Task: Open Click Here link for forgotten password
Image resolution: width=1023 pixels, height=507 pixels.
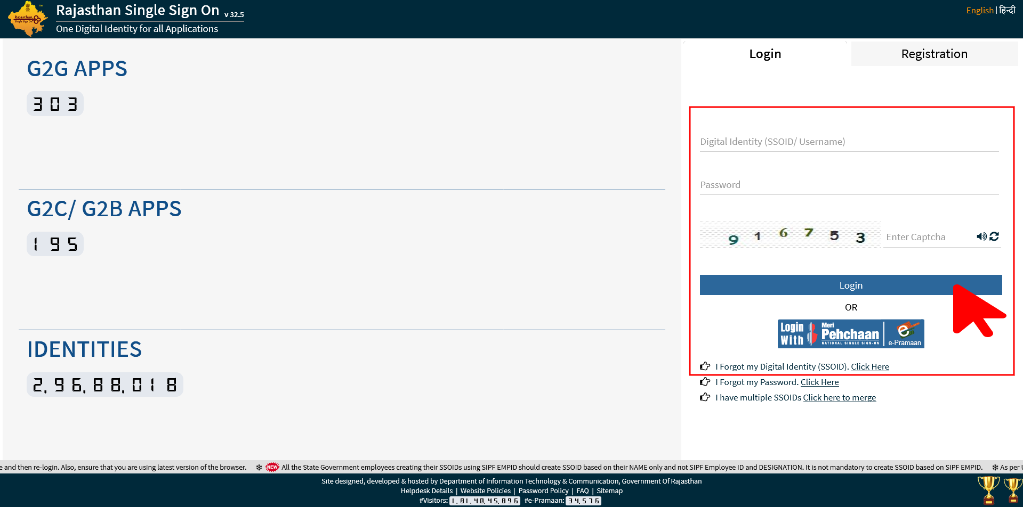Action: point(819,382)
